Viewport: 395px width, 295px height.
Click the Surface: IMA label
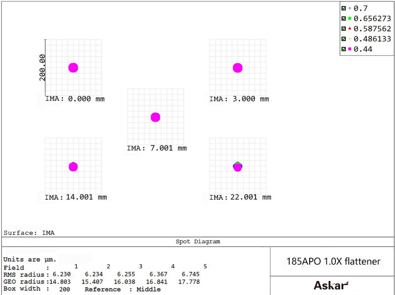29,233
